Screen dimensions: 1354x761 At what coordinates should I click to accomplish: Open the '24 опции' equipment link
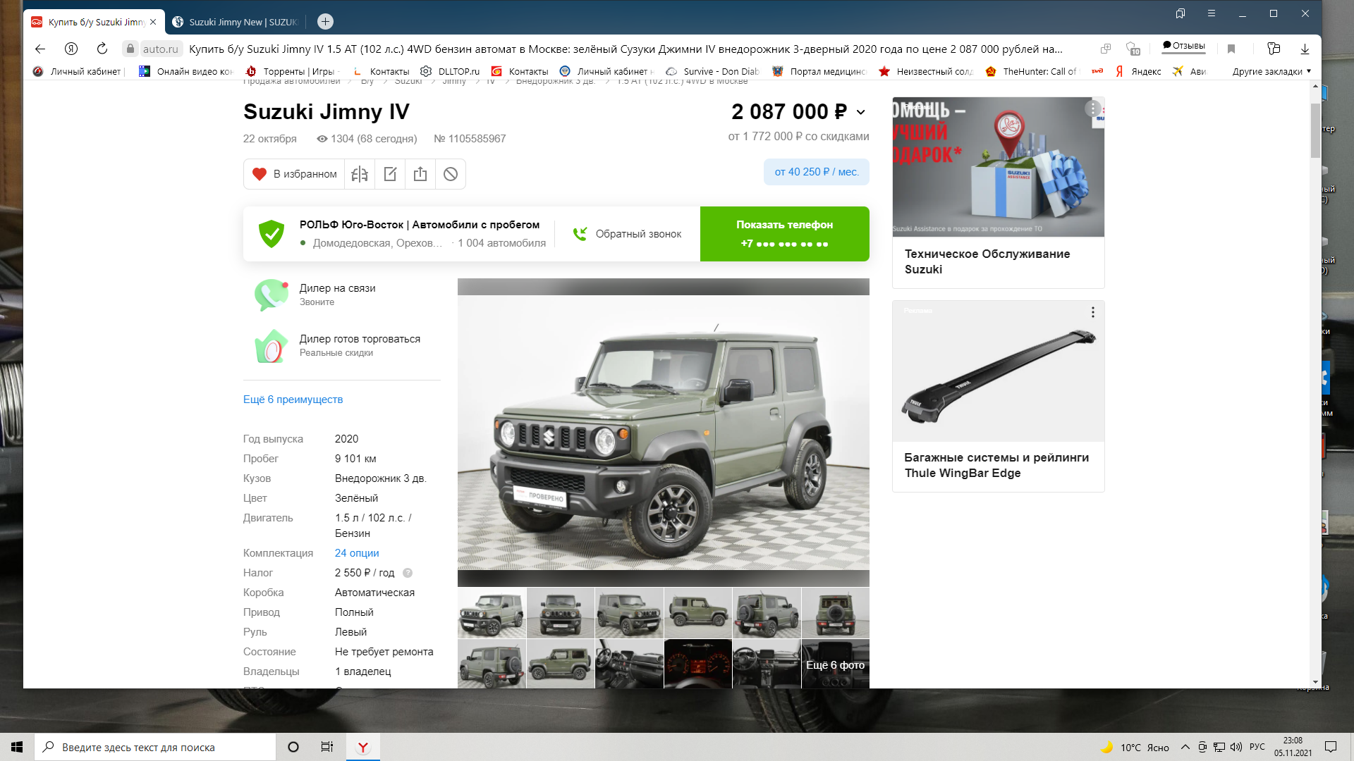pos(357,553)
